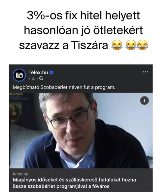Click the line "hasonlóan jó ötletekért"
Image resolution: width=167 pixels, height=195 pixels.
[x=83, y=30]
